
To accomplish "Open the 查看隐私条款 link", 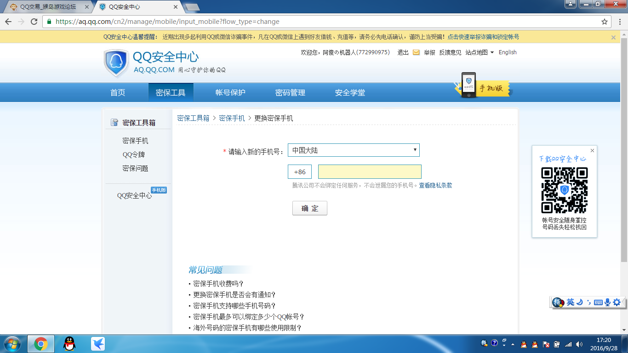I will pyautogui.click(x=435, y=186).
